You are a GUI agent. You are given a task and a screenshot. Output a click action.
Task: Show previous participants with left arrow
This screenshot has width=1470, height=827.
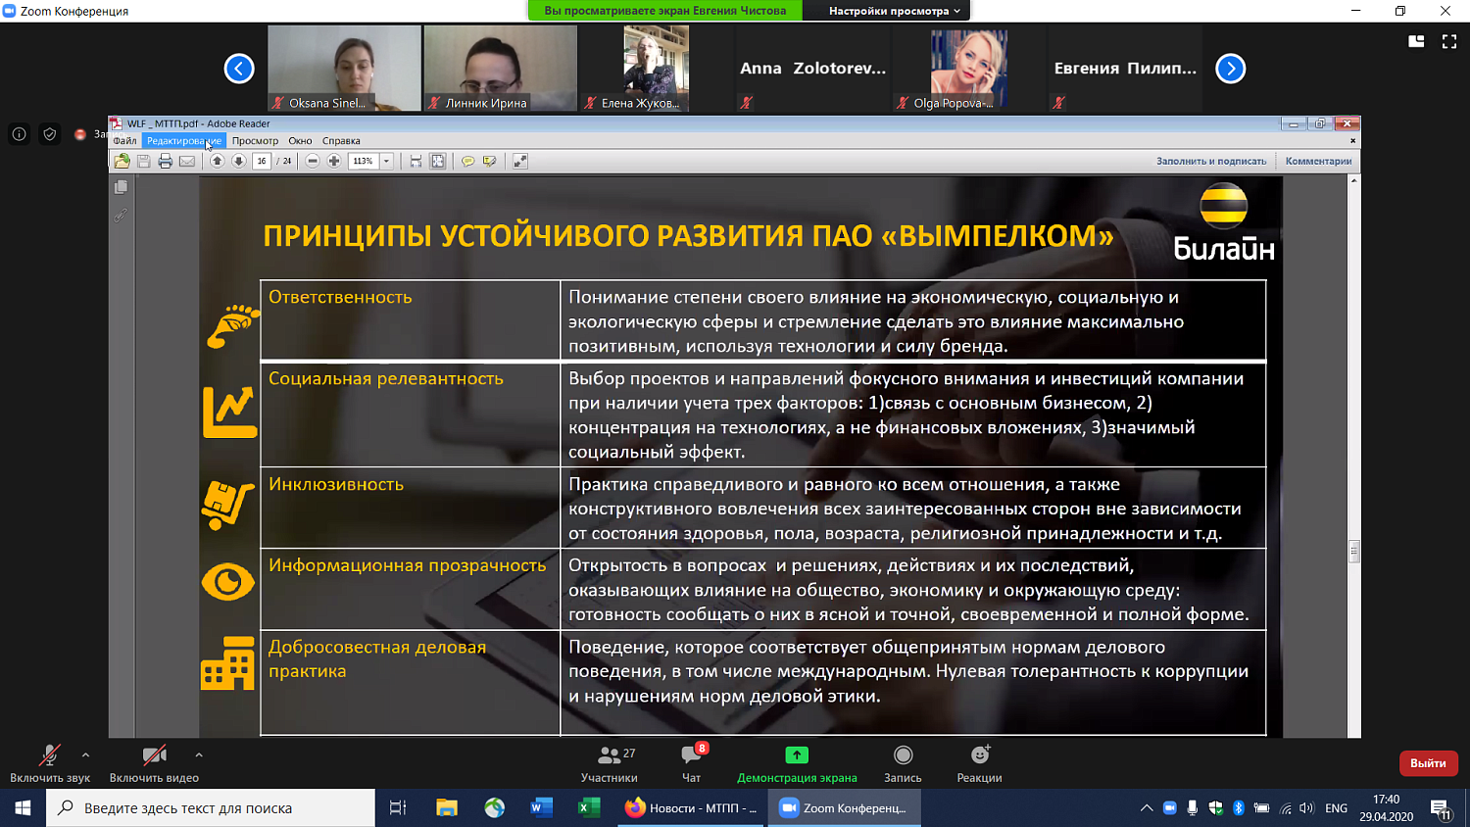(239, 69)
